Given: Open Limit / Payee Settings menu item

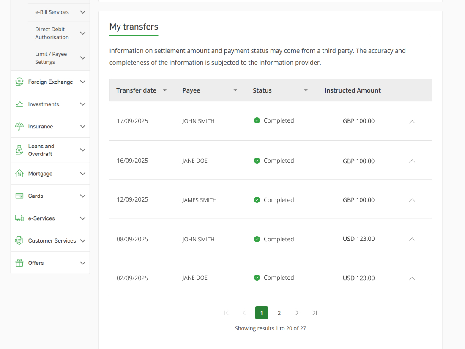Looking at the screenshot, I should (51, 58).
